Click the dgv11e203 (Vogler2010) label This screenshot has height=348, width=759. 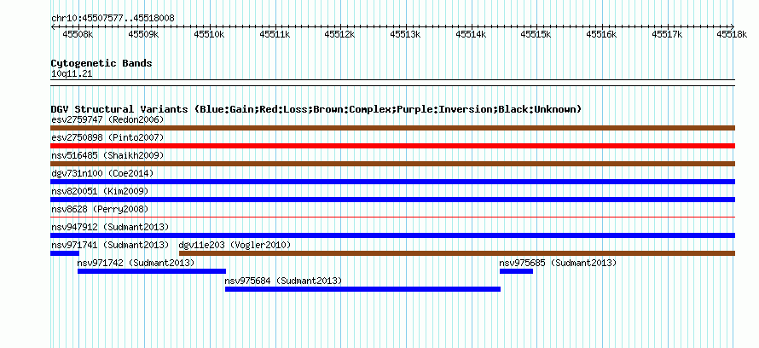235,245
